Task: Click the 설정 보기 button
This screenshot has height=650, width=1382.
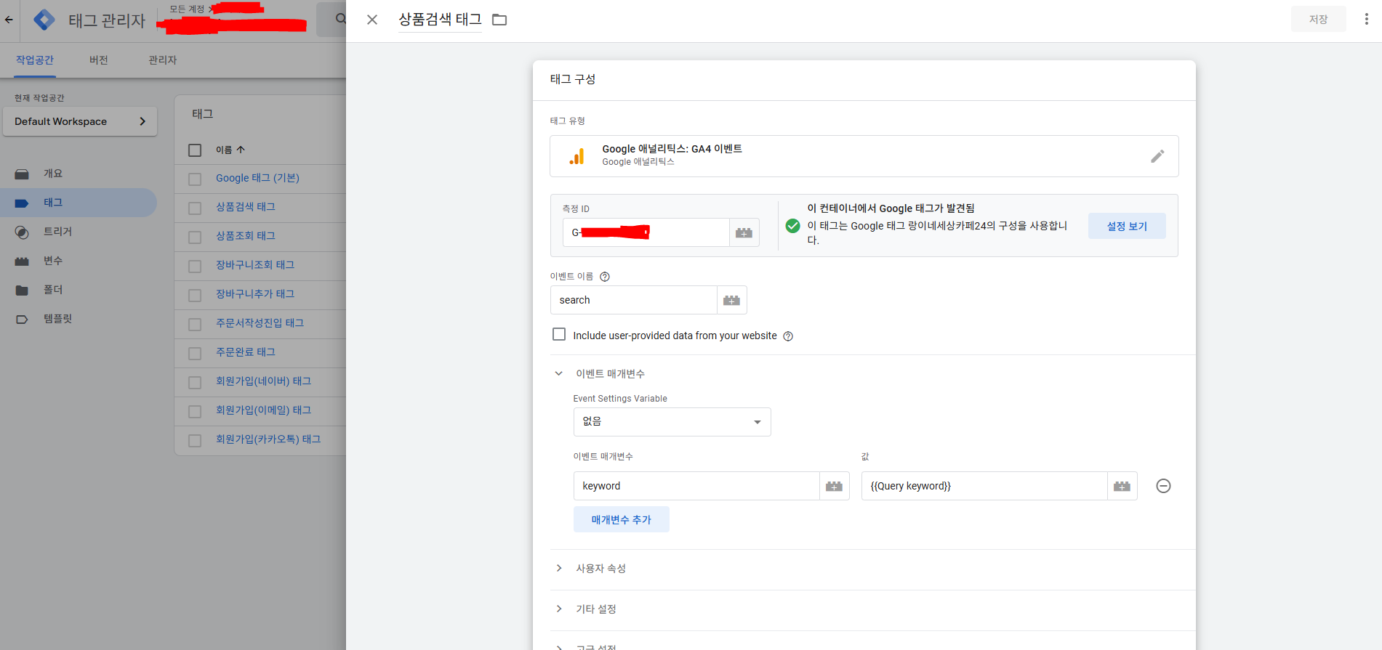Action: click(x=1127, y=226)
